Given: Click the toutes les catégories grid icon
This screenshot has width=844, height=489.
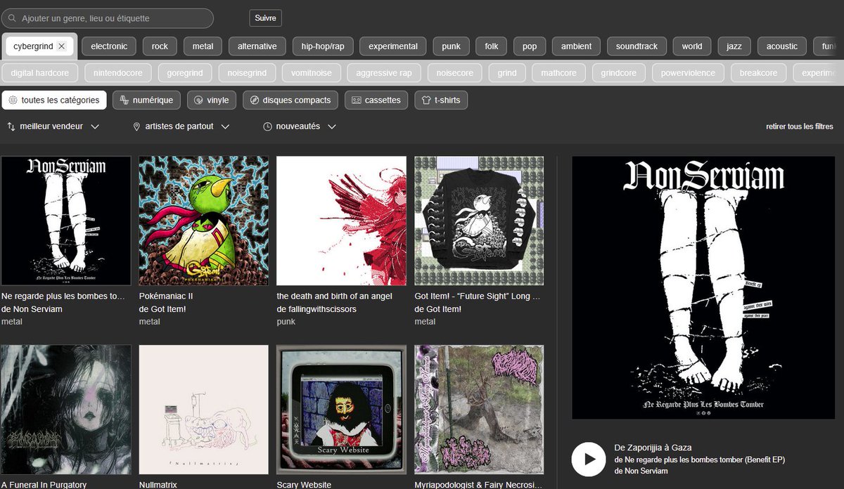Looking at the screenshot, I should tap(13, 100).
